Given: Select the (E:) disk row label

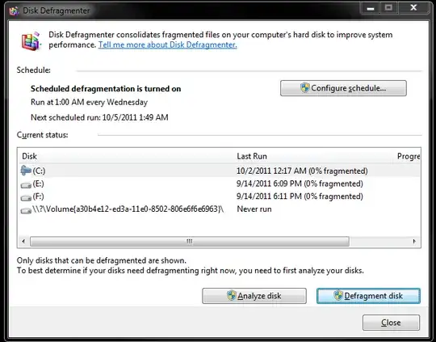Looking at the screenshot, I should tap(39, 184).
